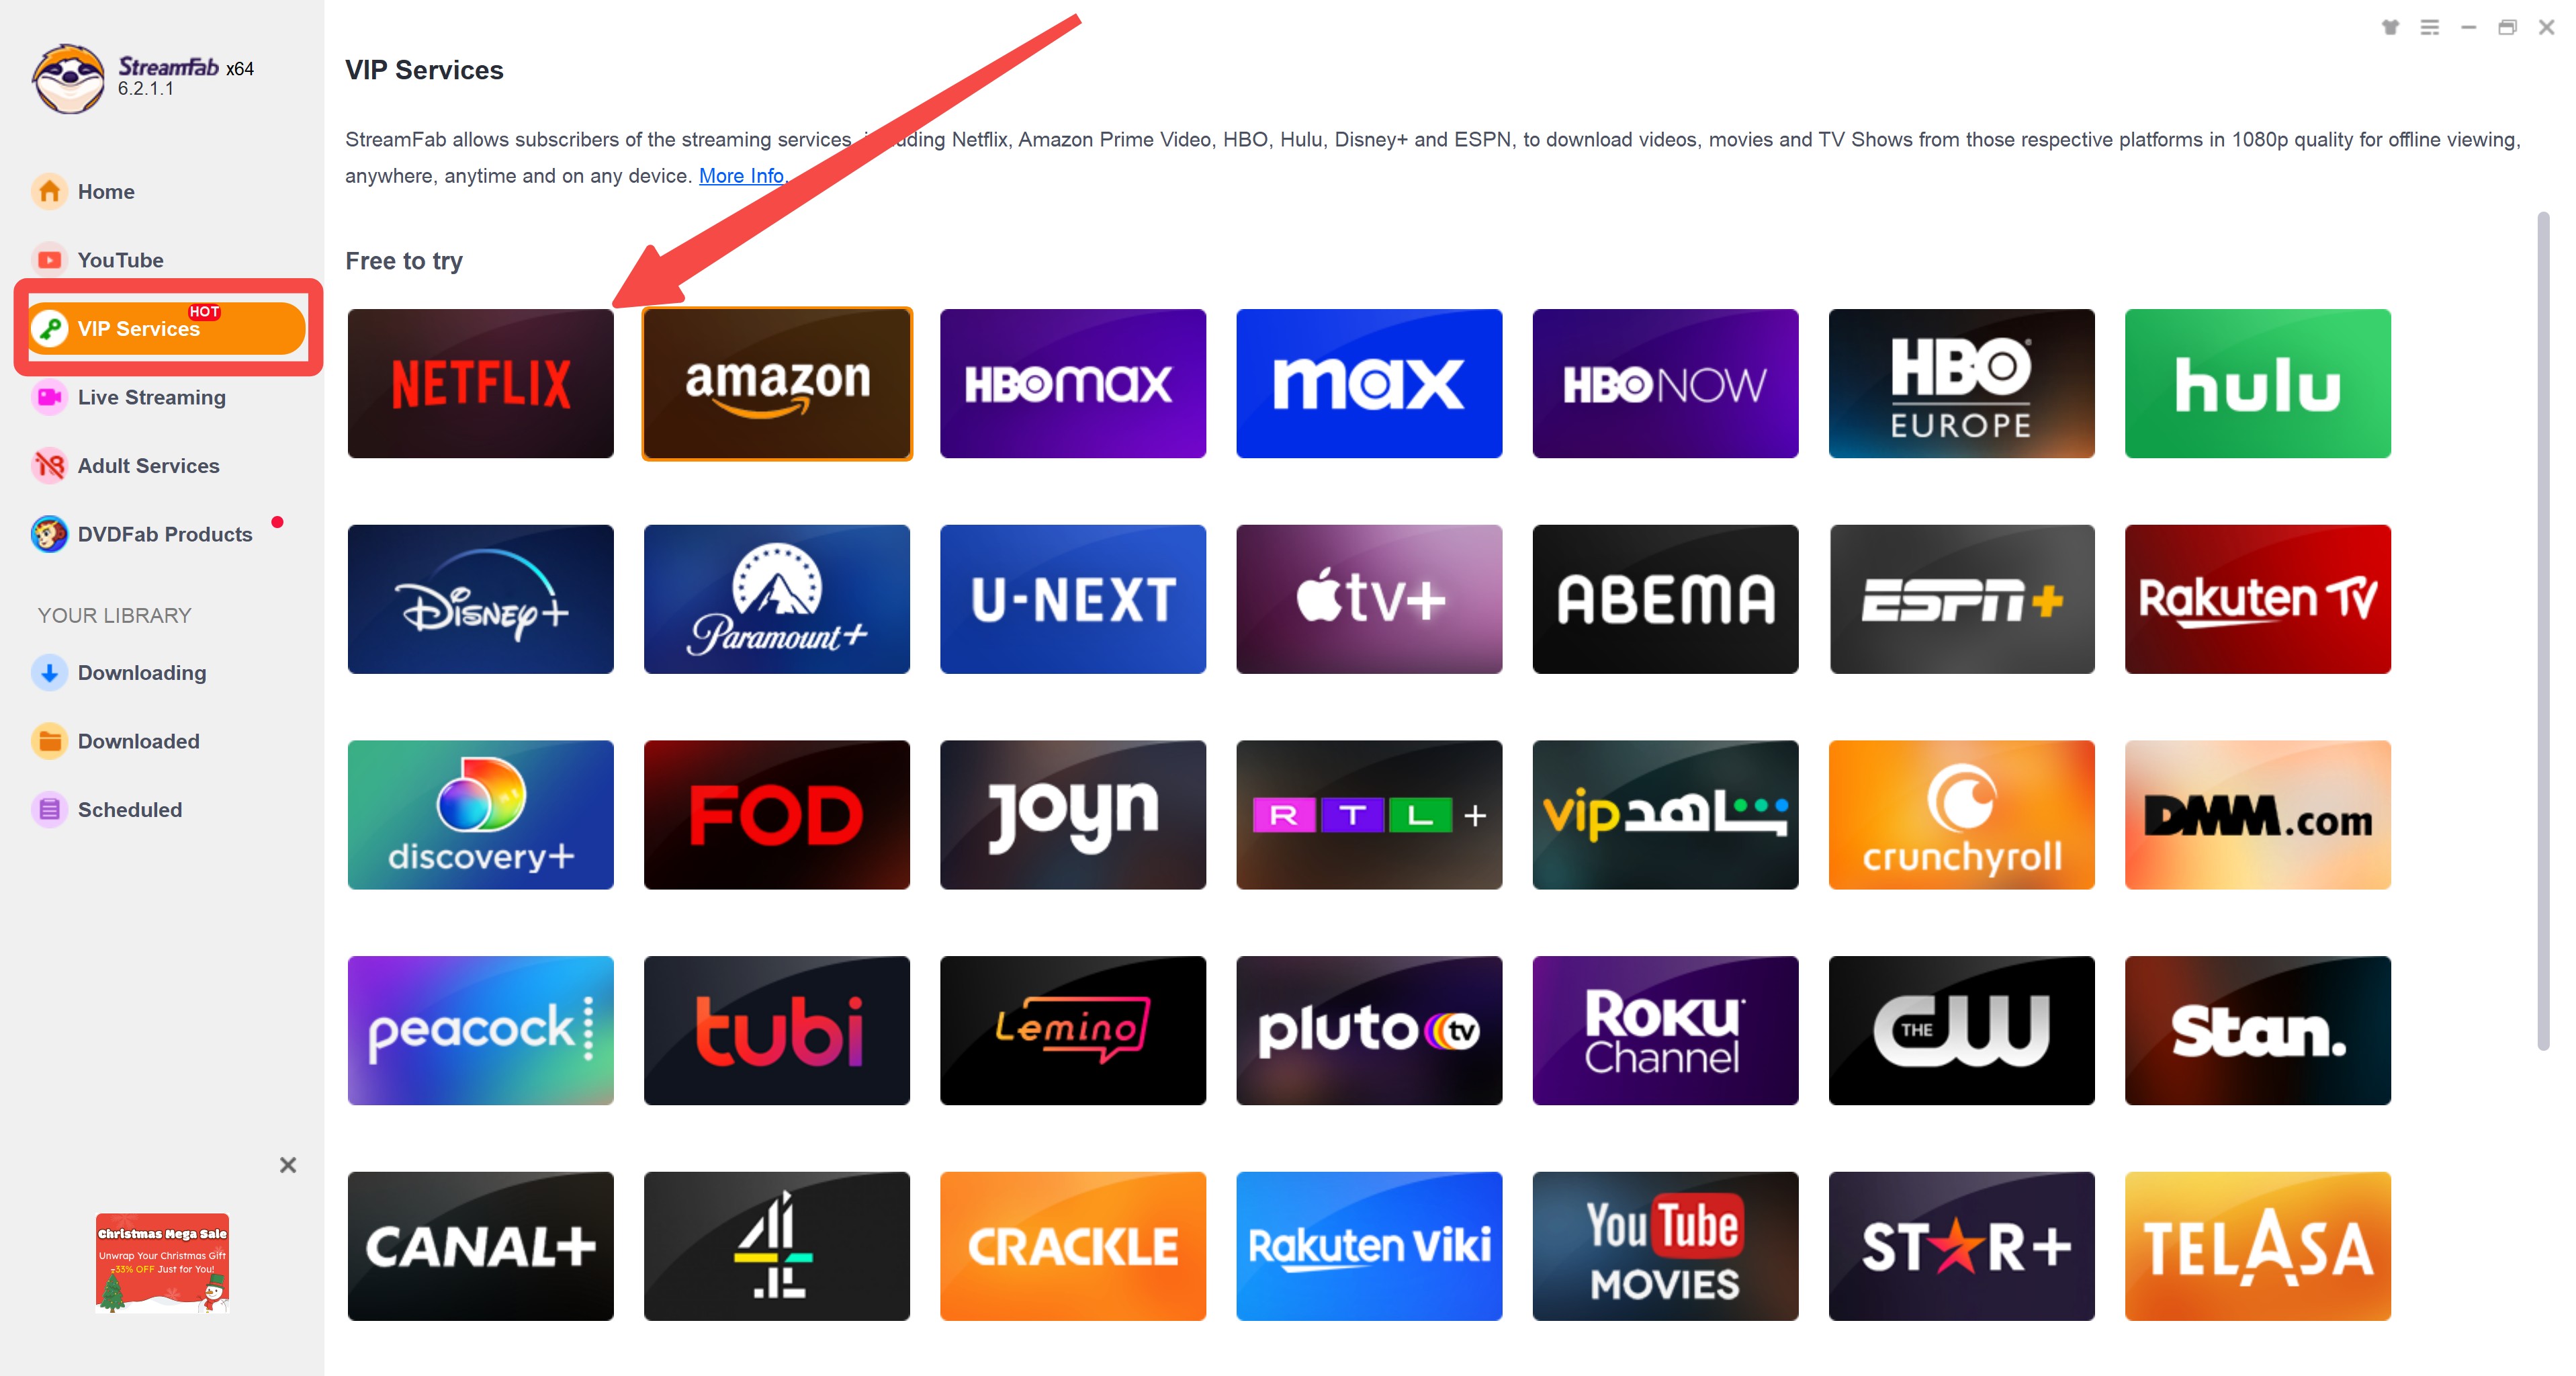Open the Rakuten Viki tile
Viewport: 2576px width, 1376px height.
[x=1369, y=1247]
